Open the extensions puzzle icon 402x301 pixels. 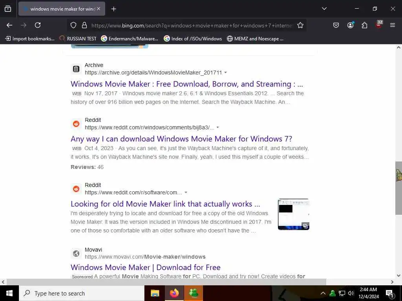(x=364, y=25)
